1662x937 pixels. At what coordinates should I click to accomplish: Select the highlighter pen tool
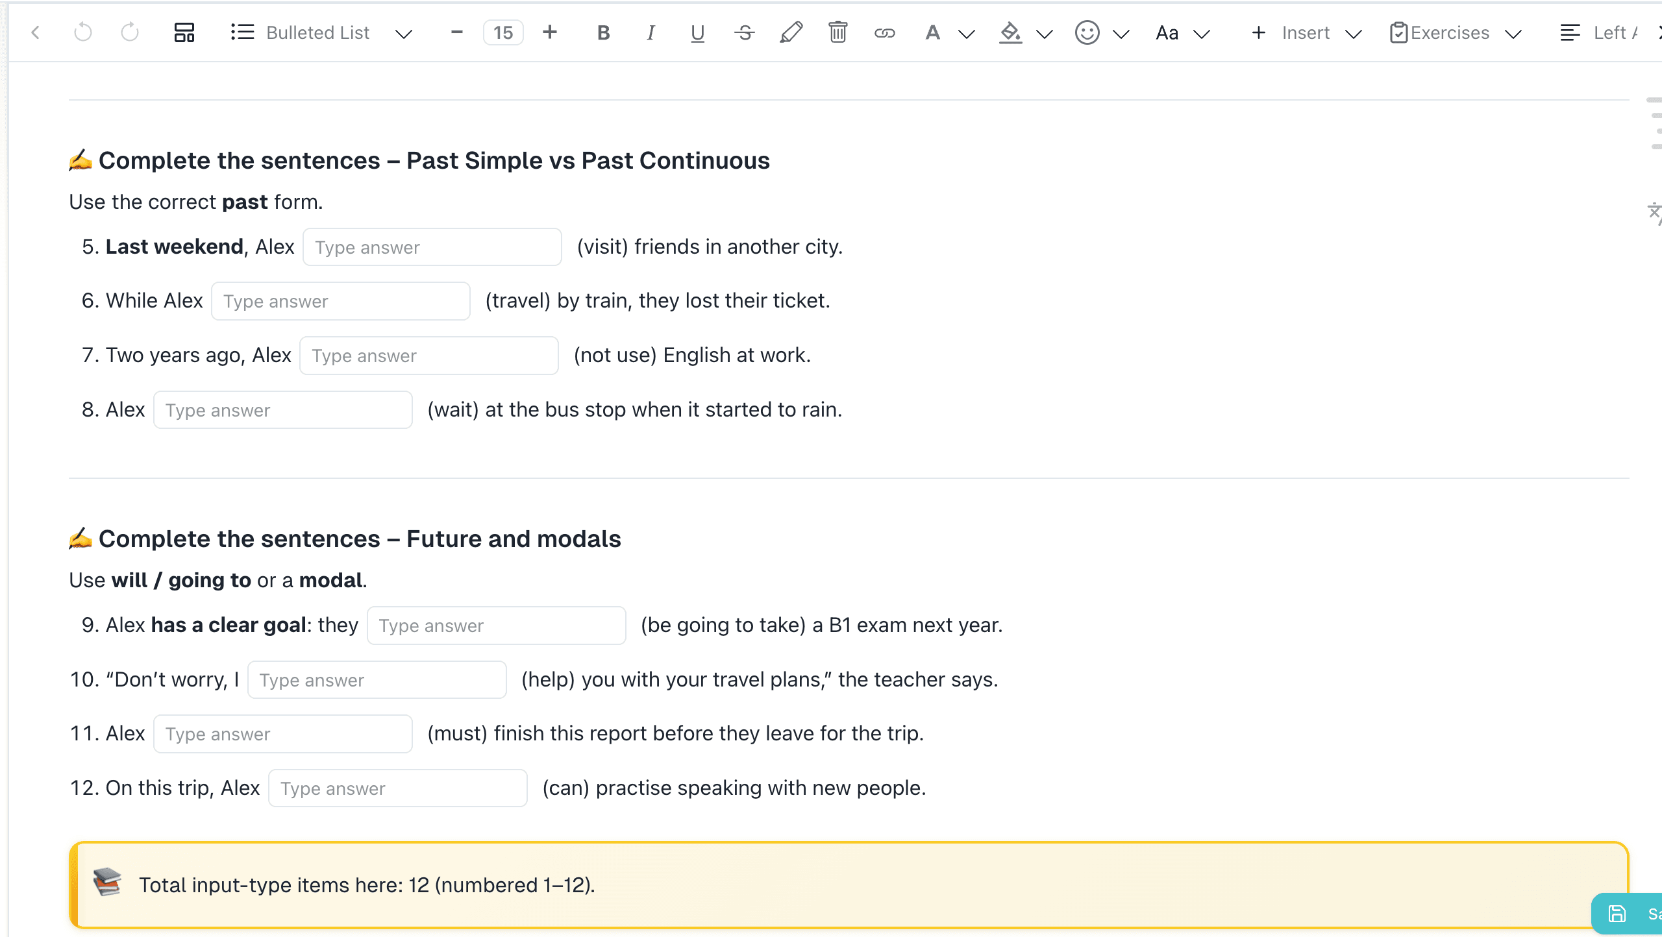coord(791,32)
